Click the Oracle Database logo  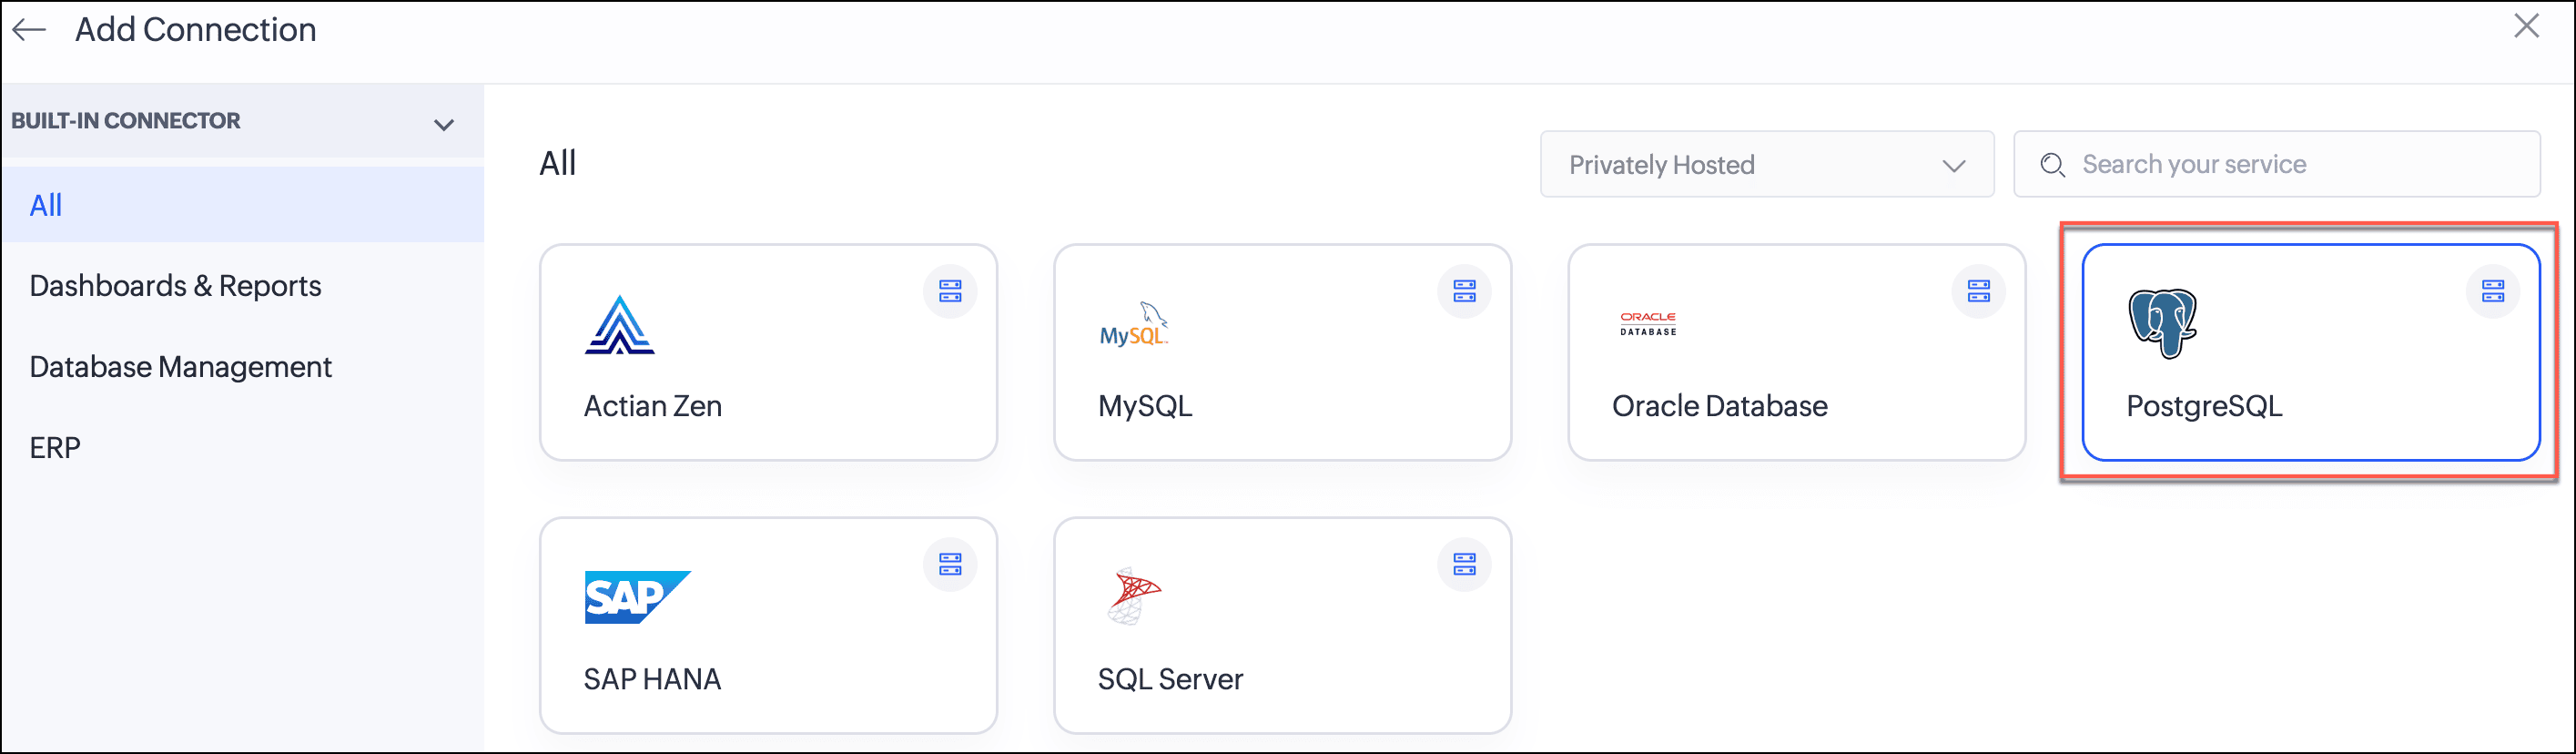(1648, 323)
